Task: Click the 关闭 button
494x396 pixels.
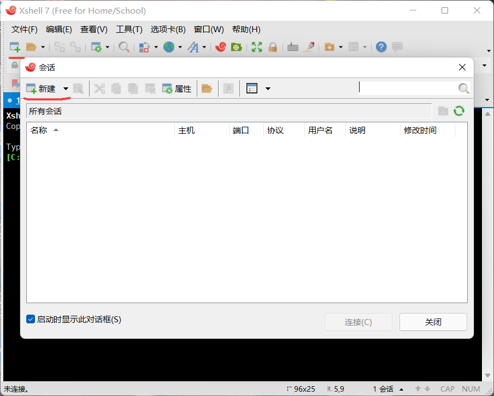Action: pyautogui.click(x=433, y=322)
